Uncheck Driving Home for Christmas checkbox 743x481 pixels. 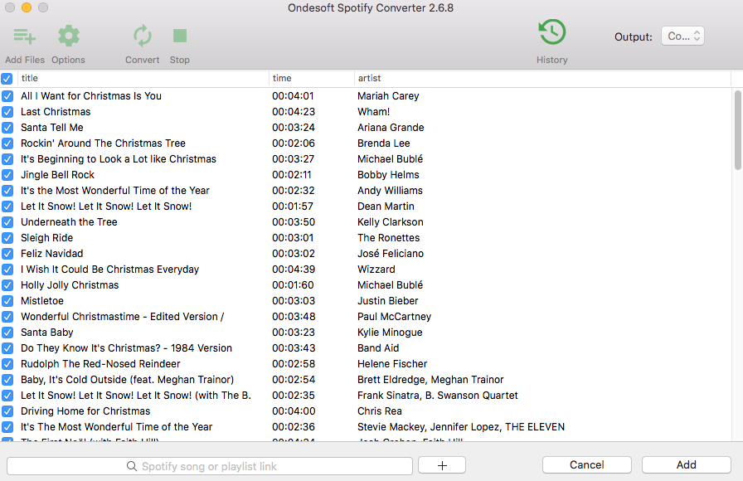coord(7,411)
